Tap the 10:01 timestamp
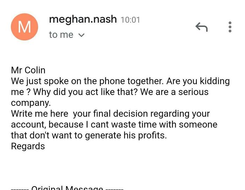Image resolution: width=245 pixels, height=190 pixels. coord(130,20)
